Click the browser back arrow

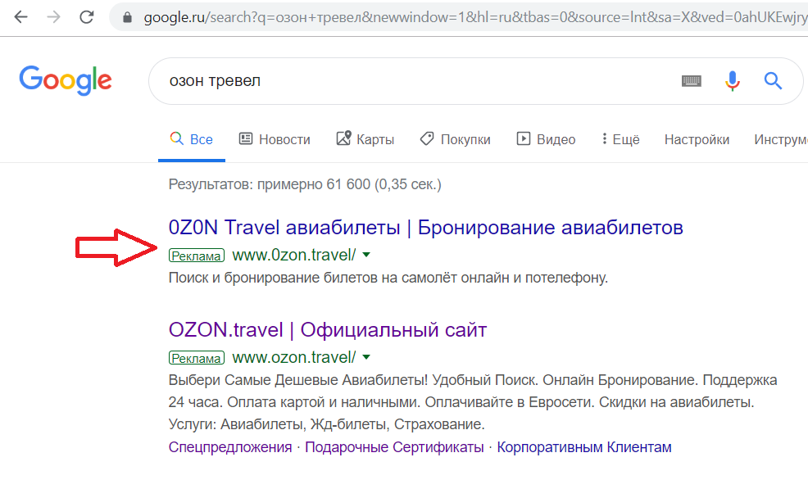tap(20, 17)
